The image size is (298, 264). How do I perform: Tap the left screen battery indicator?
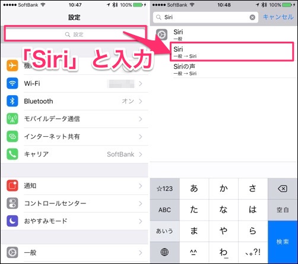pos(138,5)
